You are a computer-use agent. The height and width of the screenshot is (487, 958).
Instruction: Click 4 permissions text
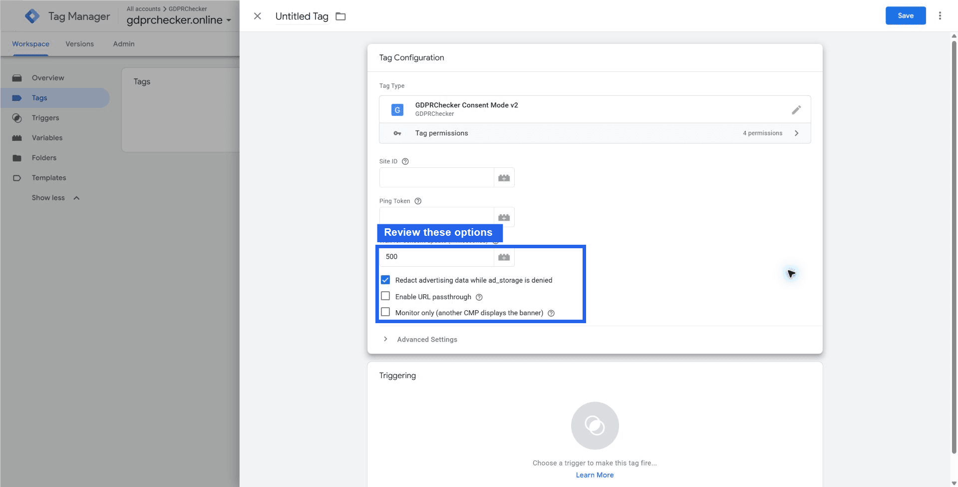click(x=763, y=133)
